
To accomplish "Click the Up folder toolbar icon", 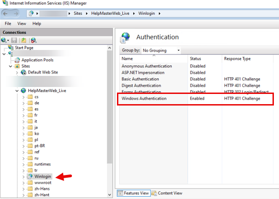I will [x=24, y=40].
